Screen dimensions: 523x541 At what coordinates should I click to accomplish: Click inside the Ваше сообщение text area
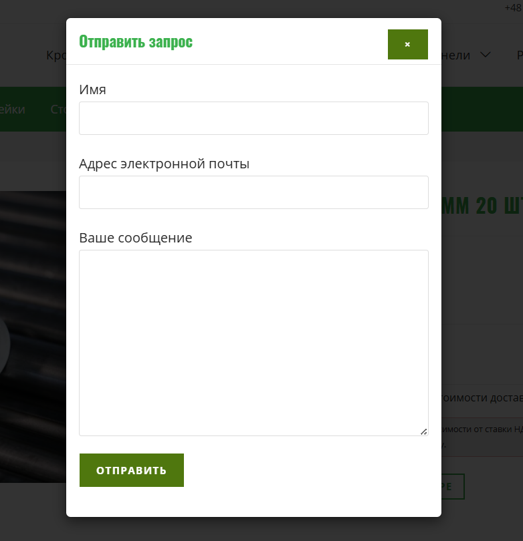253,343
